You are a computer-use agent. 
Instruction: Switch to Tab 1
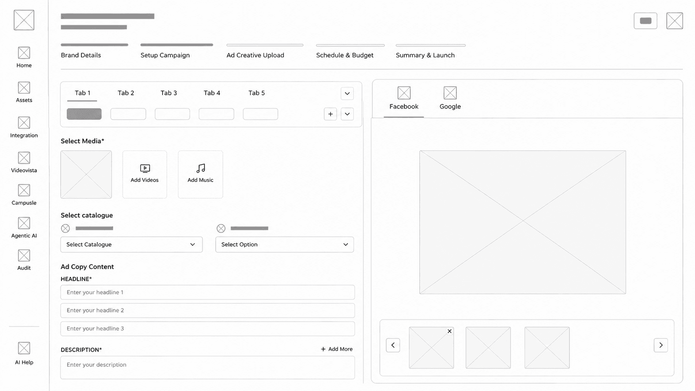(82, 93)
